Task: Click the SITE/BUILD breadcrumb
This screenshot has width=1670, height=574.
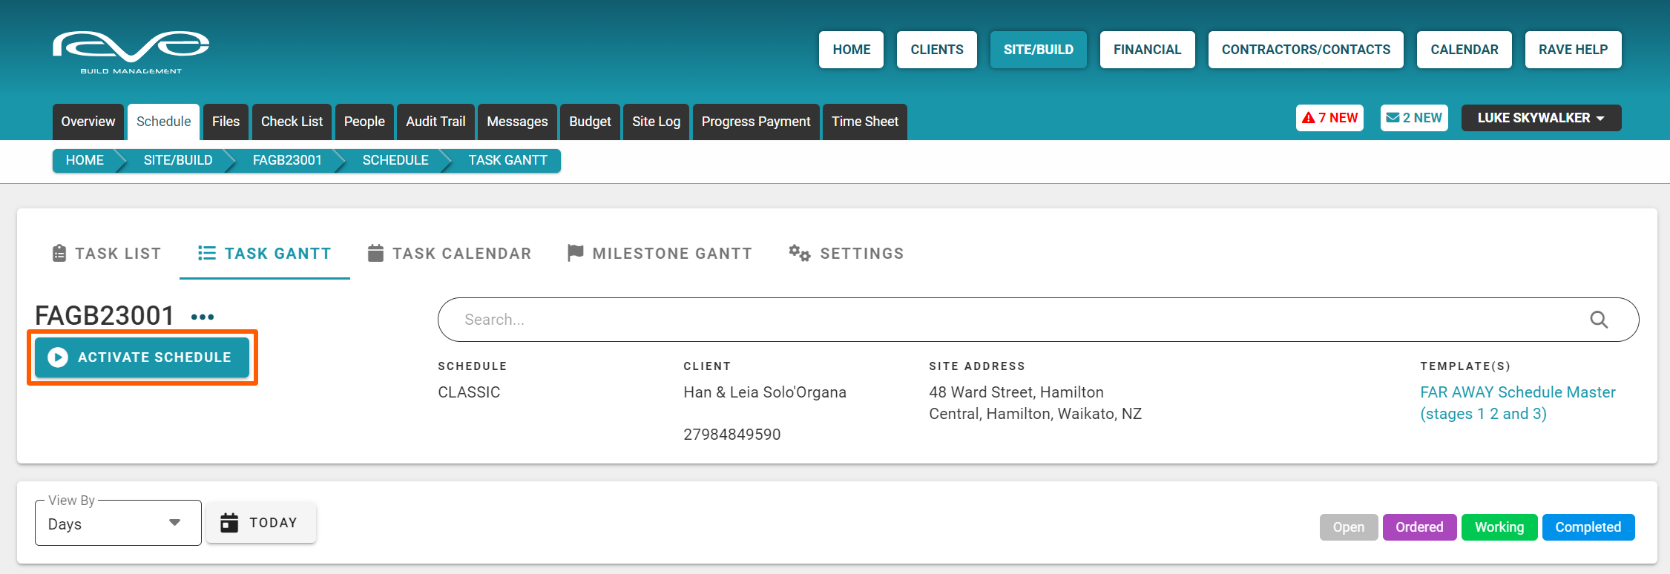Action: 178,160
